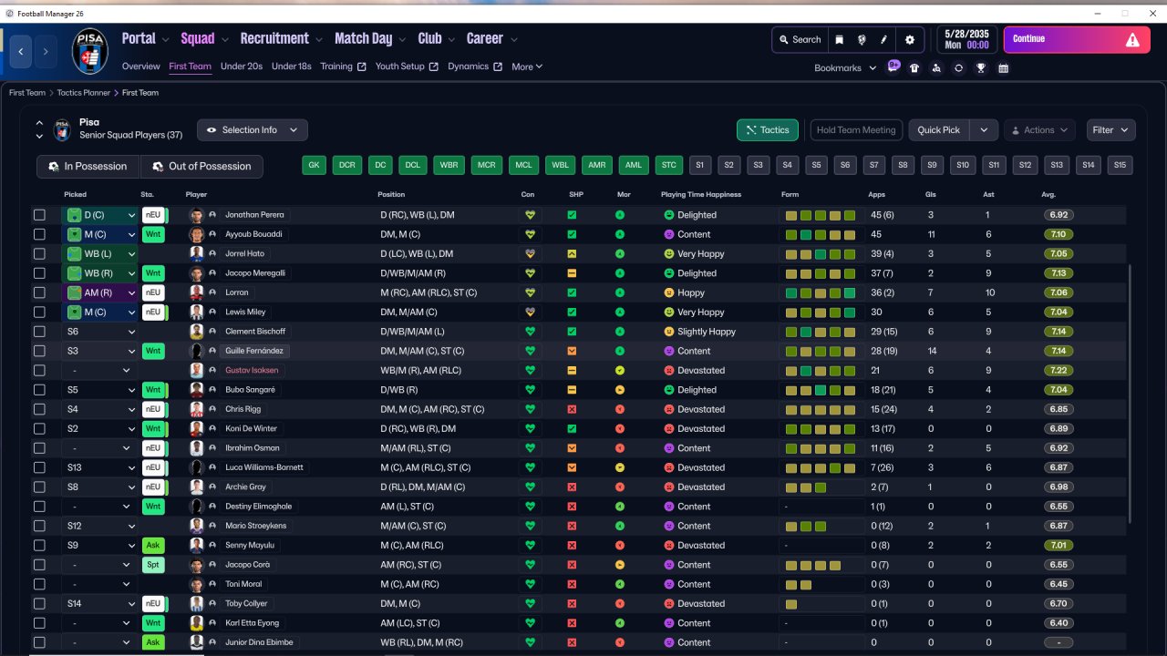1167x656 pixels.
Task: Click the pencil edit icon
Action: (x=883, y=40)
